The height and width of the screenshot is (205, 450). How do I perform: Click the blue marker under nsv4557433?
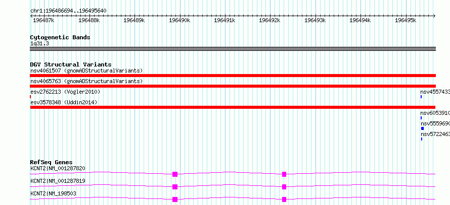pos(421,97)
